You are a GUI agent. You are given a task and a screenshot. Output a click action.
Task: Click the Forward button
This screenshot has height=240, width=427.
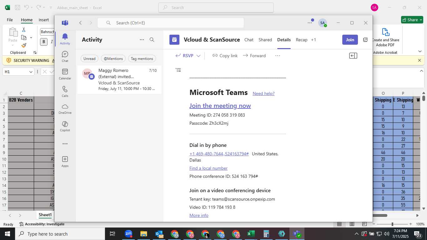[x=254, y=56]
